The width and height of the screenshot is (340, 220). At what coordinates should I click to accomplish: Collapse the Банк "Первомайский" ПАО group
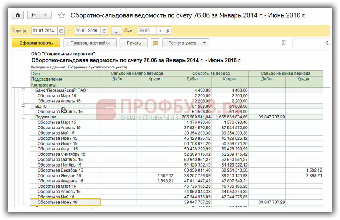pos(23,90)
